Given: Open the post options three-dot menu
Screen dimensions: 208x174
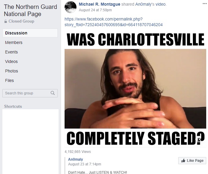Looking at the screenshot, I should [x=204, y=4].
